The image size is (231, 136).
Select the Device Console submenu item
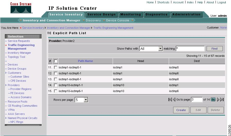(118, 20)
